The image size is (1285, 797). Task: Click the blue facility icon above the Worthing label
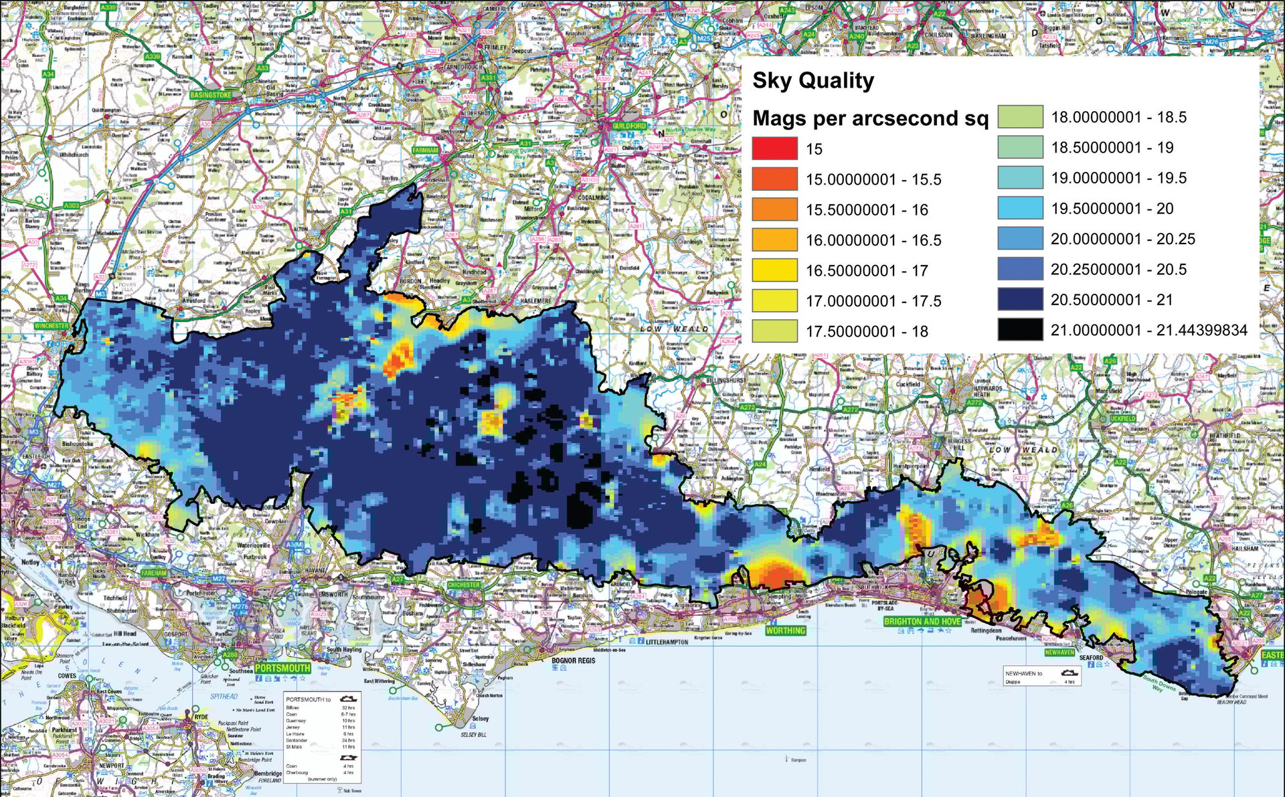(774, 623)
